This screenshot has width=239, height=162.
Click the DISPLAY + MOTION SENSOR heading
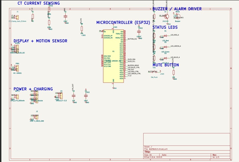point(40,41)
